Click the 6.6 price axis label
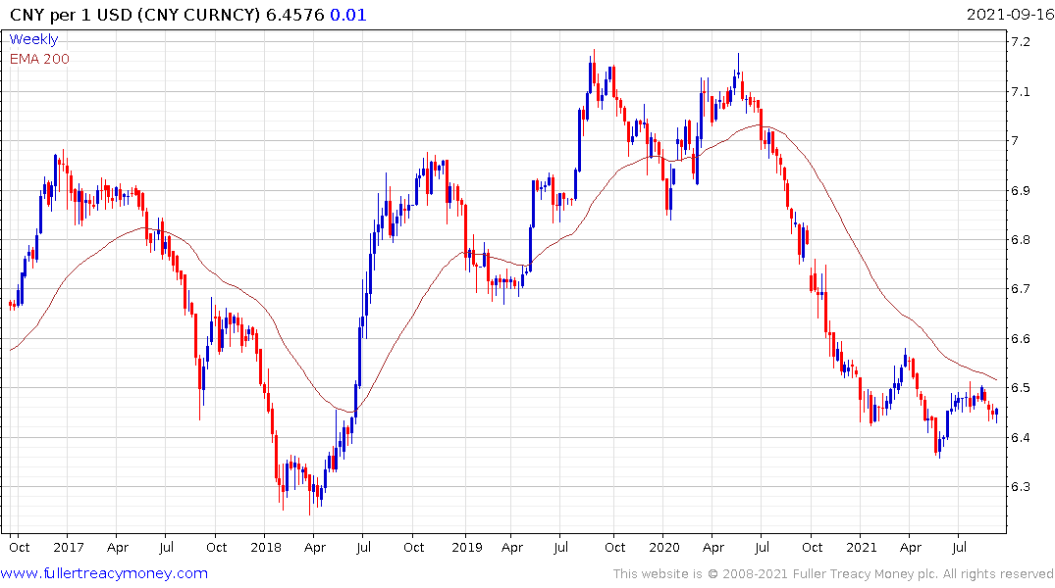 pos(1020,339)
